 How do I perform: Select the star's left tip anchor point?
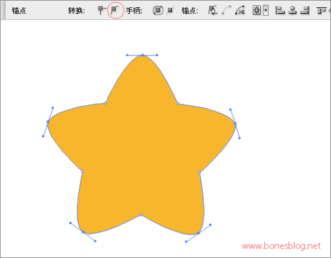coord(48,122)
